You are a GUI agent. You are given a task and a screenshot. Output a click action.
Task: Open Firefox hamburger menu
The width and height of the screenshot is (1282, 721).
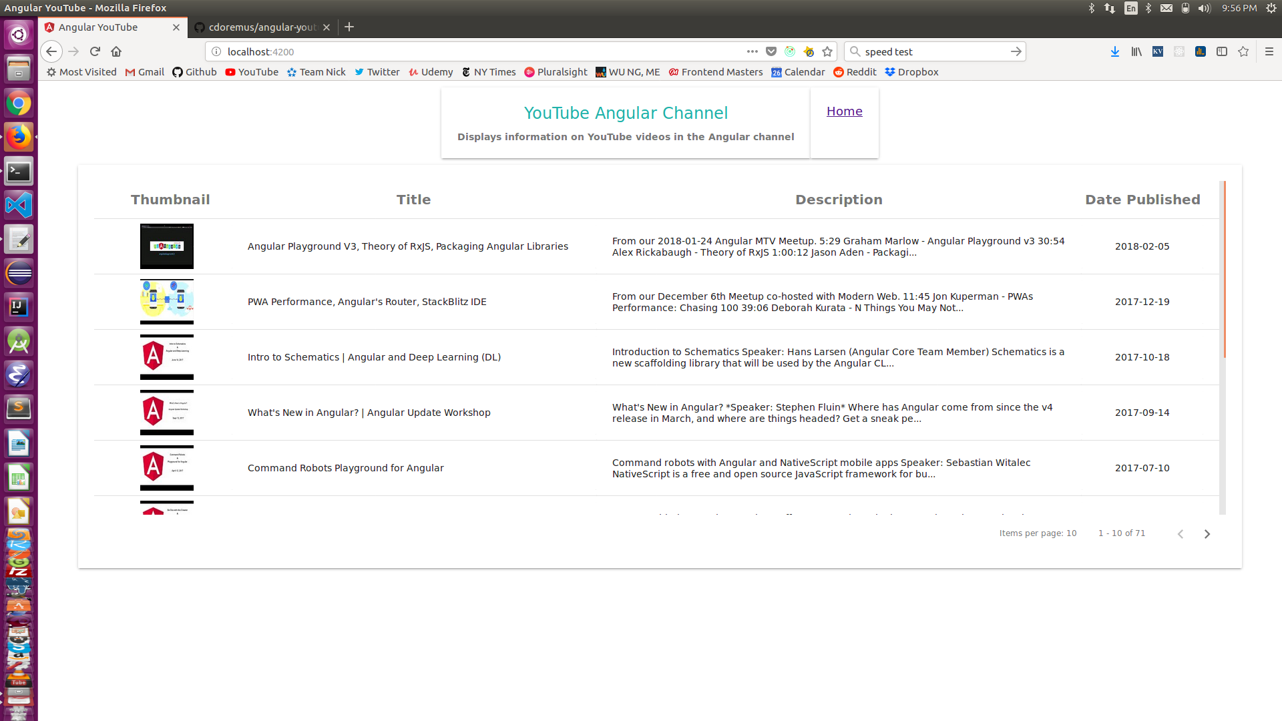click(x=1269, y=51)
